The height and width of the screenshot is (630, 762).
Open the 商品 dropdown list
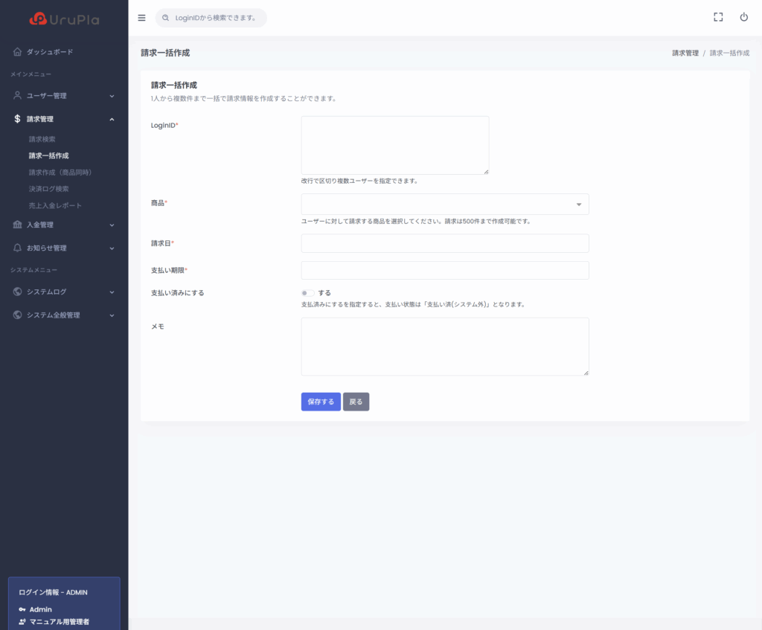444,204
